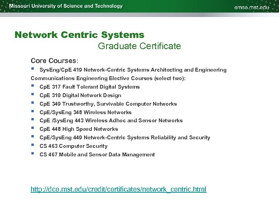The image size is (279, 209).
Task: Select CpE 317 Fault Tolerant Digital Systems
Action: click(90, 87)
